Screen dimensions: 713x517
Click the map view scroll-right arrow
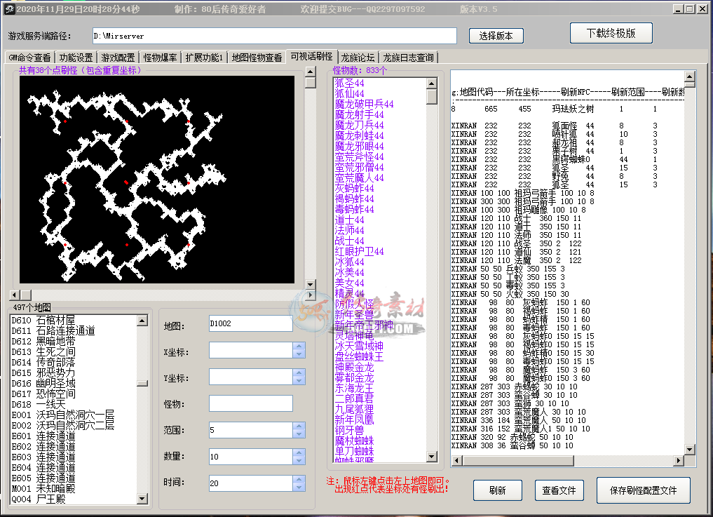311,295
